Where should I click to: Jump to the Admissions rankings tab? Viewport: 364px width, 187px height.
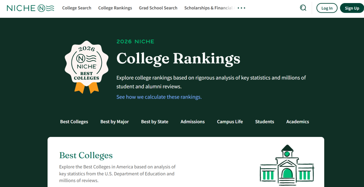coord(192,122)
